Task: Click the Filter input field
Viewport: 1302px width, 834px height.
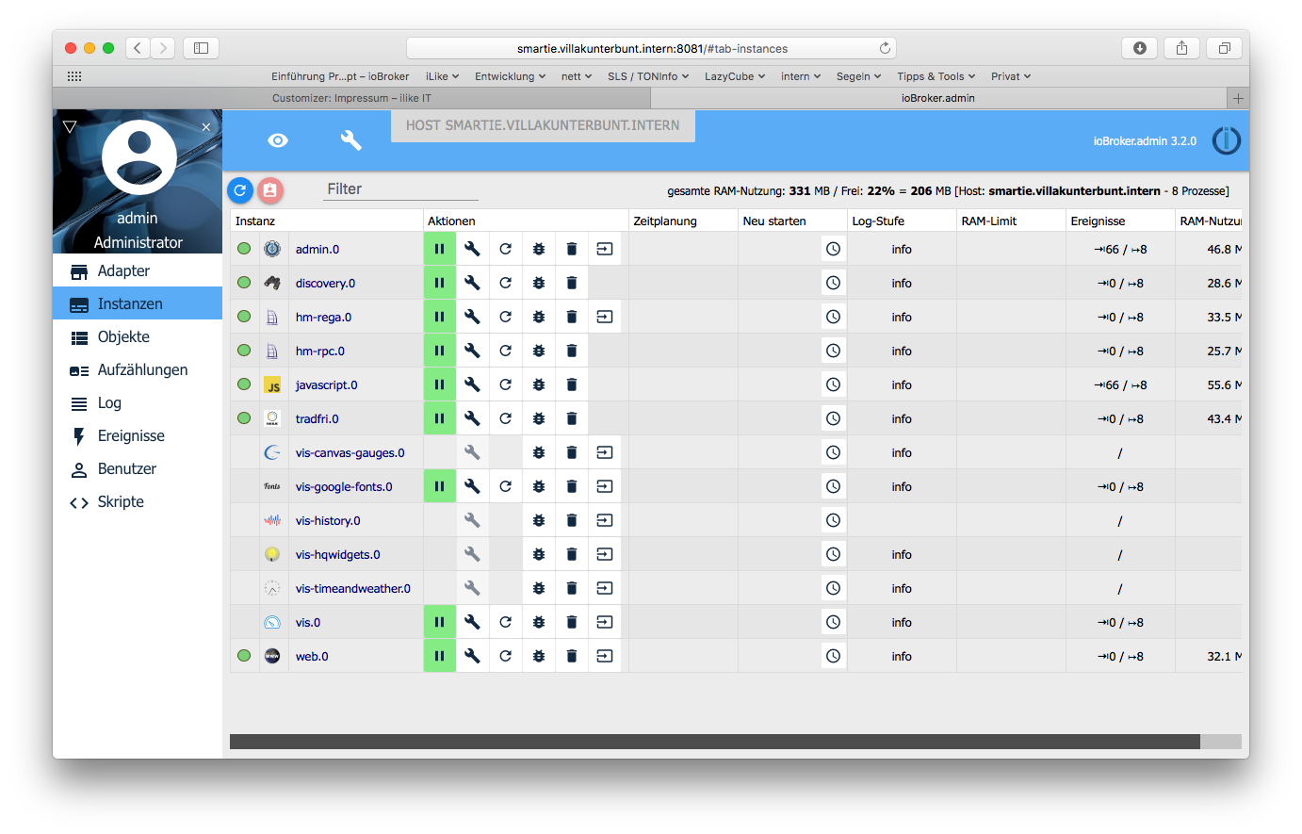Action: click(399, 188)
